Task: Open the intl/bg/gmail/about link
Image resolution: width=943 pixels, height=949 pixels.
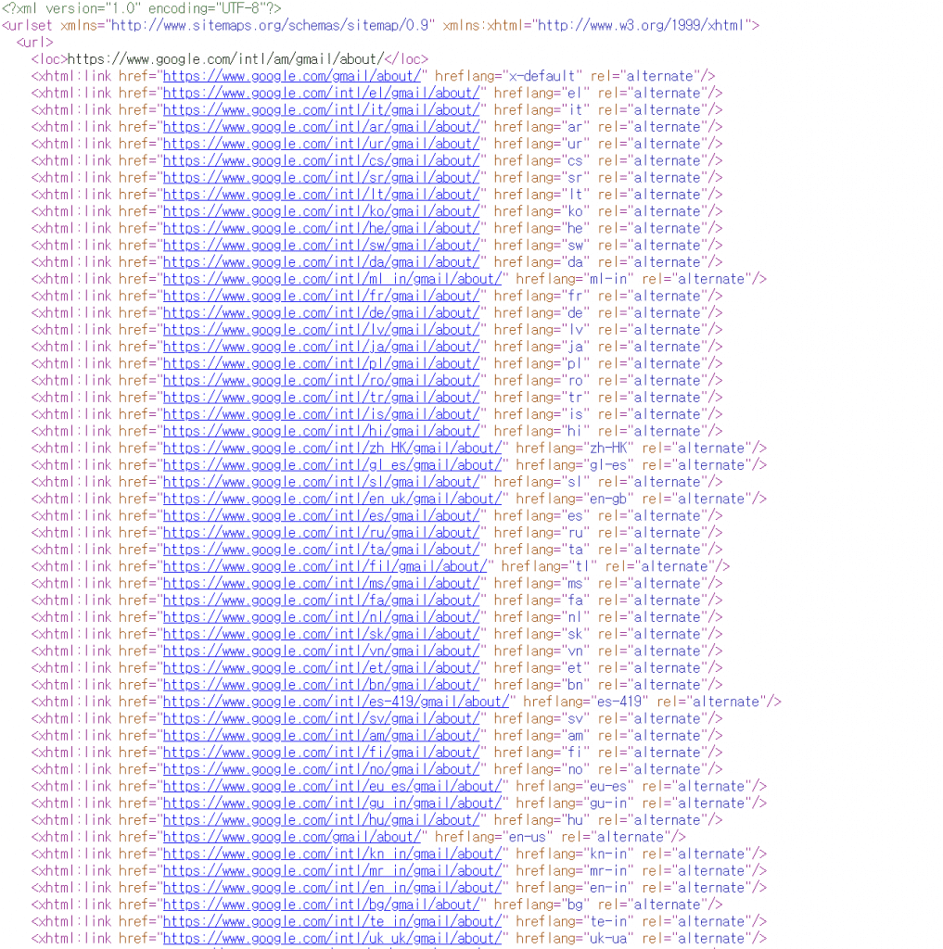Action: 321,905
